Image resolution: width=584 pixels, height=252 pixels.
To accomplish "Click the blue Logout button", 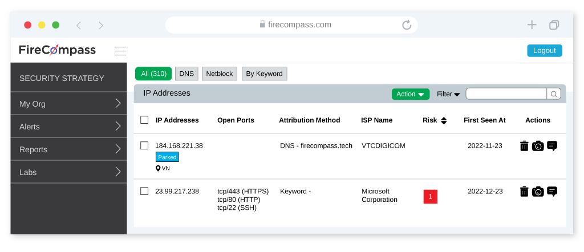I will coord(545,51).
